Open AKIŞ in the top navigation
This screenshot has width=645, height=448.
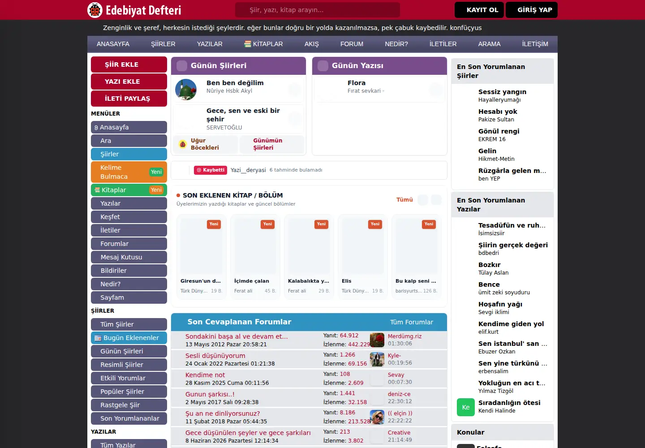[x=312, y=44]
